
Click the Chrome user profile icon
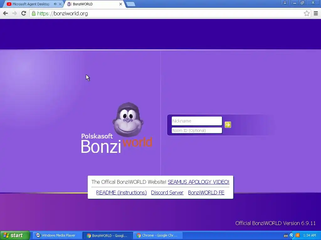coord(285,2)
